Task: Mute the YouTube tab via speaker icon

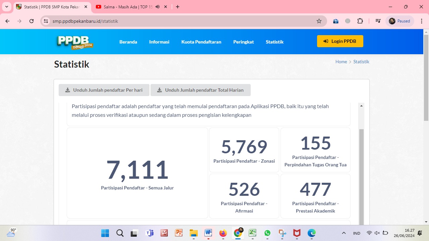Action: (158, 7)
